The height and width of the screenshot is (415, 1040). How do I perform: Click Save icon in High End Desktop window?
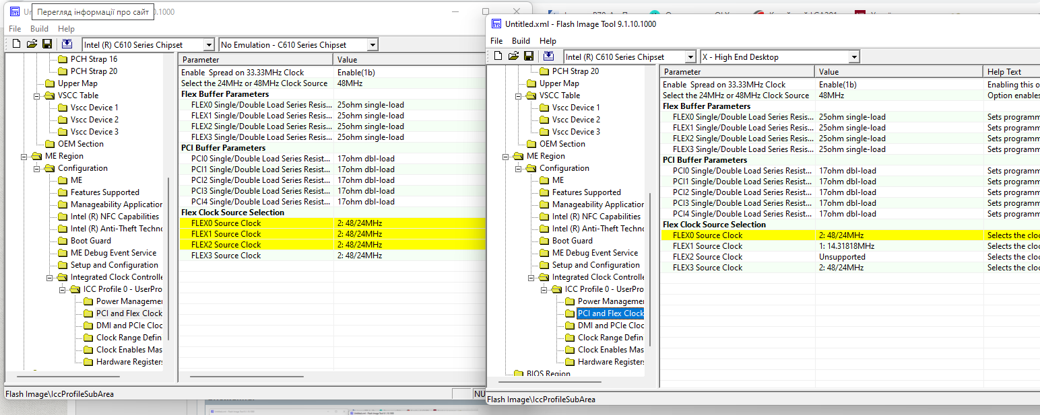529,56
